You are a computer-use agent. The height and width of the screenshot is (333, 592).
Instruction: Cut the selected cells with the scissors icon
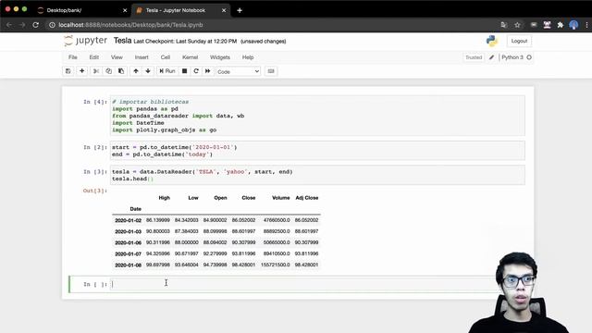pyautogui.click(x=96, y=71)
